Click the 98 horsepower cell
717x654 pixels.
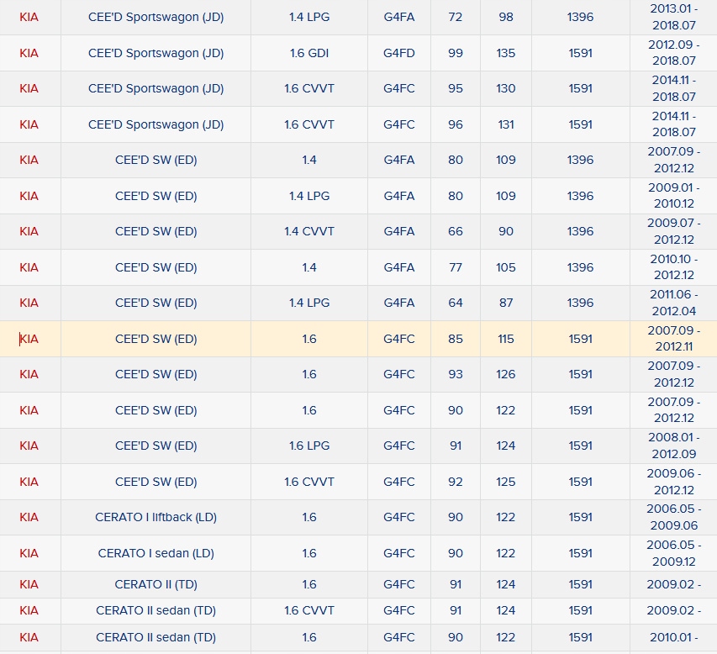(506, 17)
